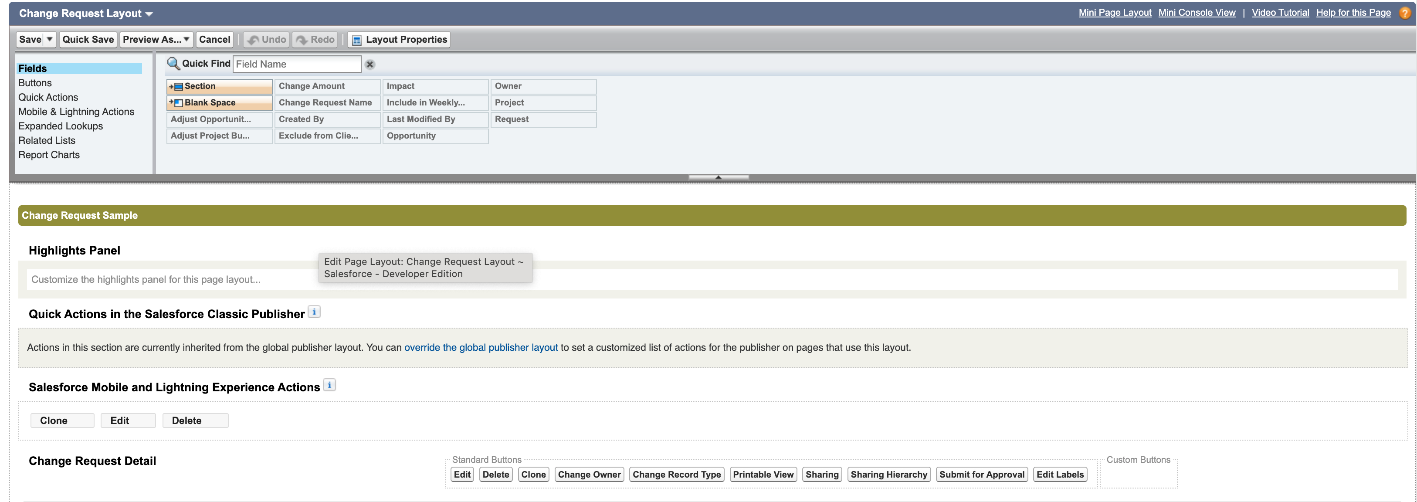
Task: Collapse the palette using the arrow handle
Action: [719, 177]
